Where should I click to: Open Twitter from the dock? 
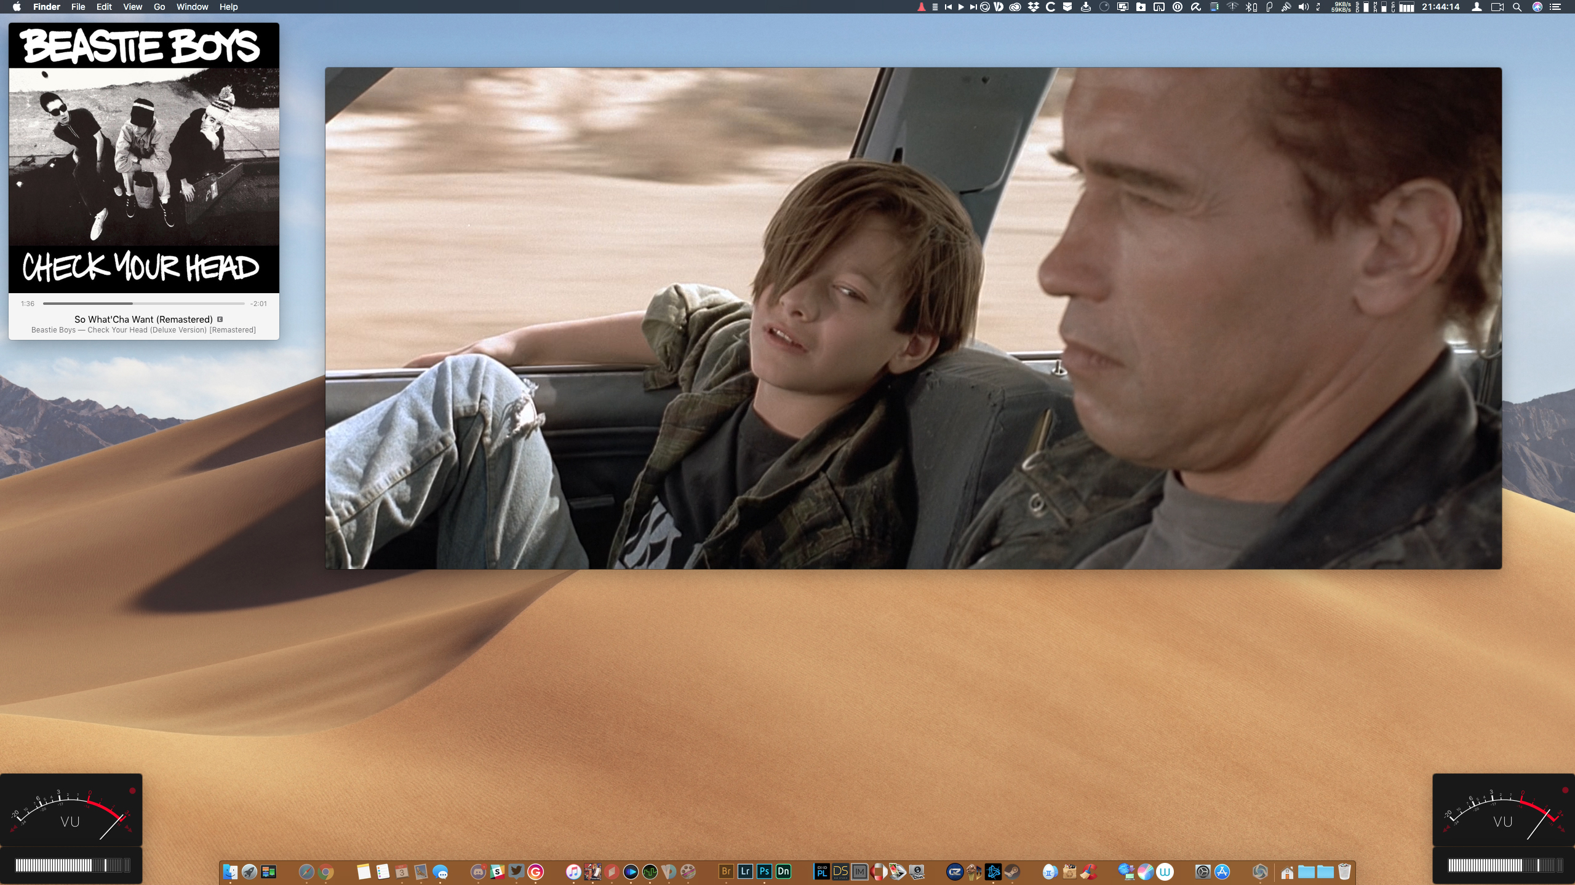click(x=516, y=871)
